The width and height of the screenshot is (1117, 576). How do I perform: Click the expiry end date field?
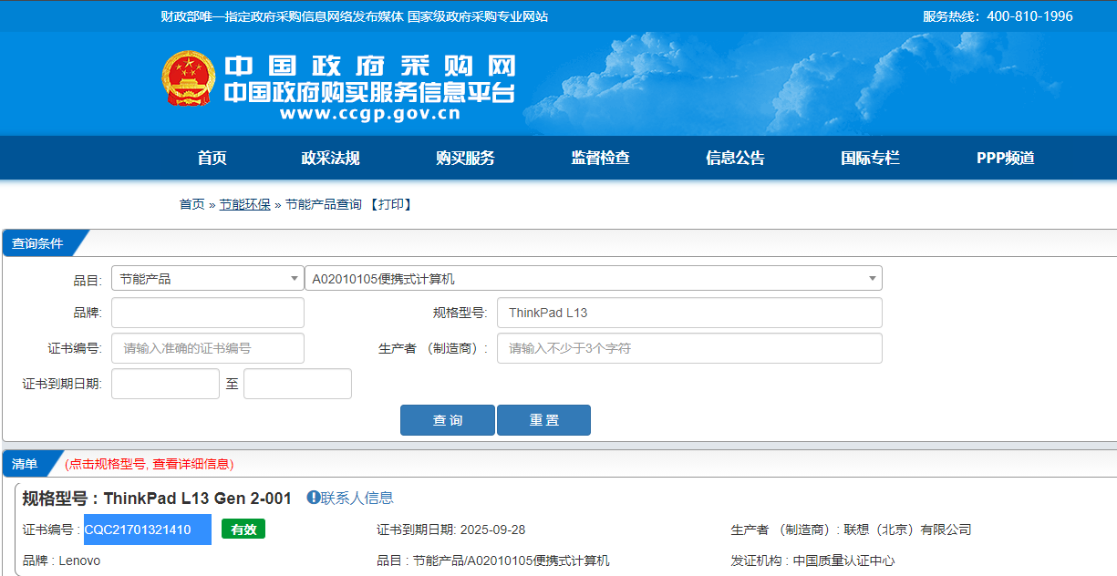coord(297,384)
